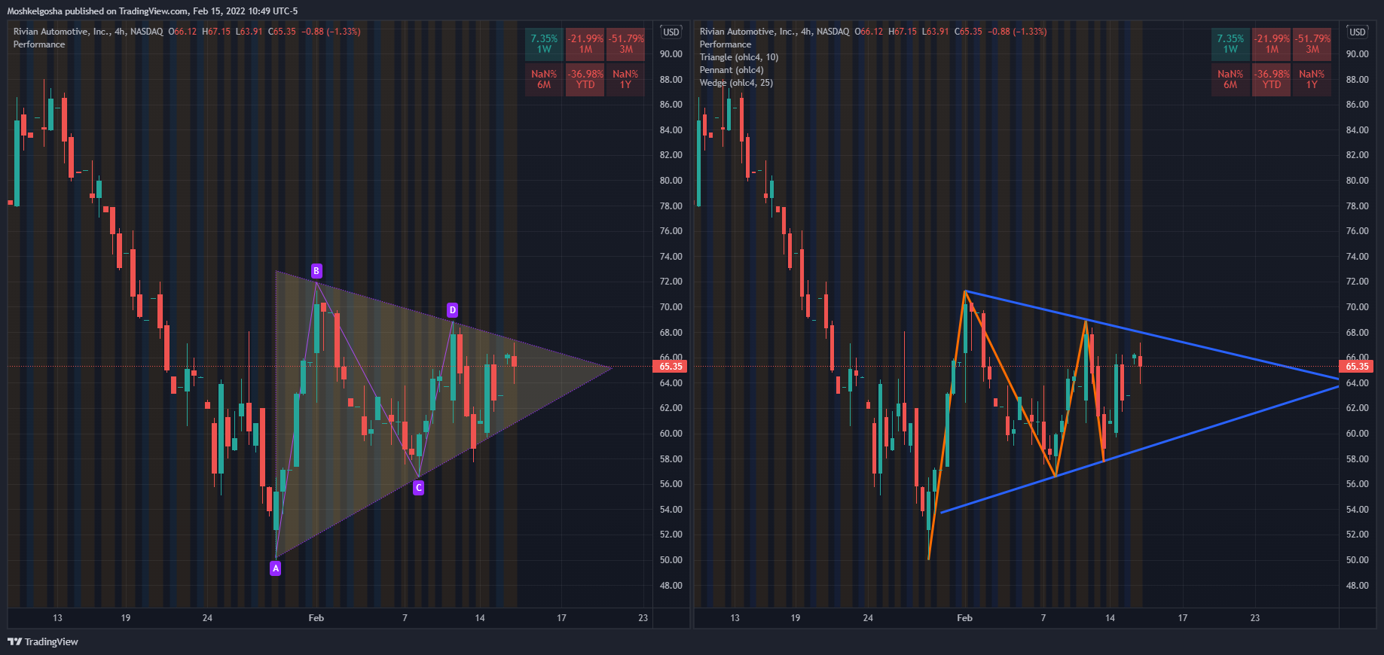Screen dimensions: 1384x655
Task: Select point C label on left chart
Action: pos(419,488)
